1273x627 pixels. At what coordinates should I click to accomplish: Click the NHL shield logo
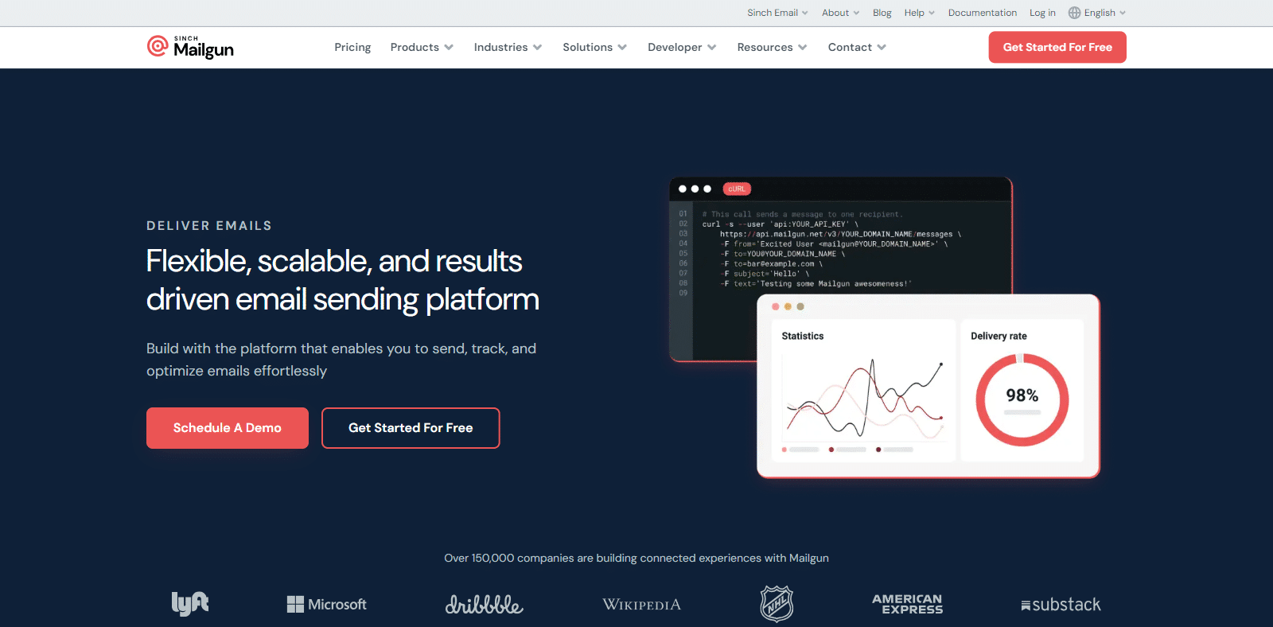[777, 604]
